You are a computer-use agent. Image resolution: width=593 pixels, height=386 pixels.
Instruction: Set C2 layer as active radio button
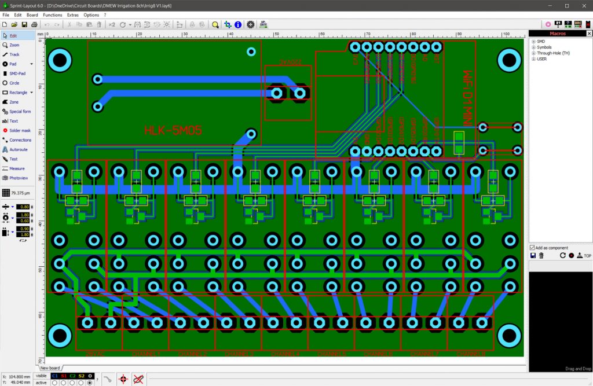coord(72,383)
